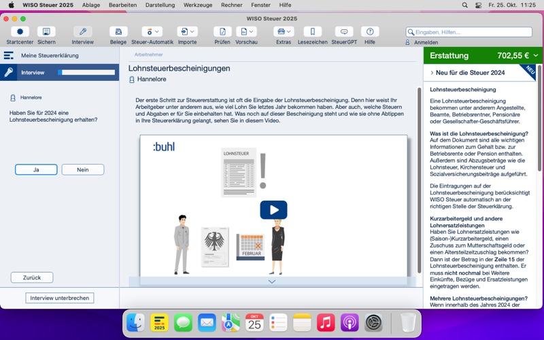Open the Belege toolbar icon

point(118,32)
